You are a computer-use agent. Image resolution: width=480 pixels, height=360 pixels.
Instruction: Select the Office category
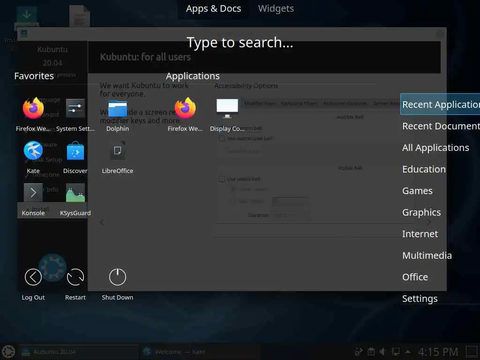(415, 277)
